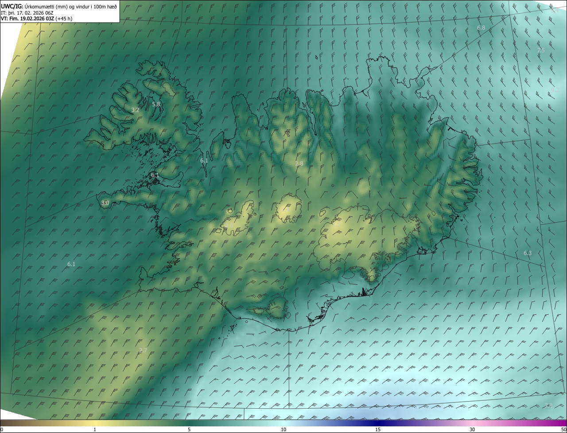
Task: Click the color scale label 10
Action: click(283, 430)
